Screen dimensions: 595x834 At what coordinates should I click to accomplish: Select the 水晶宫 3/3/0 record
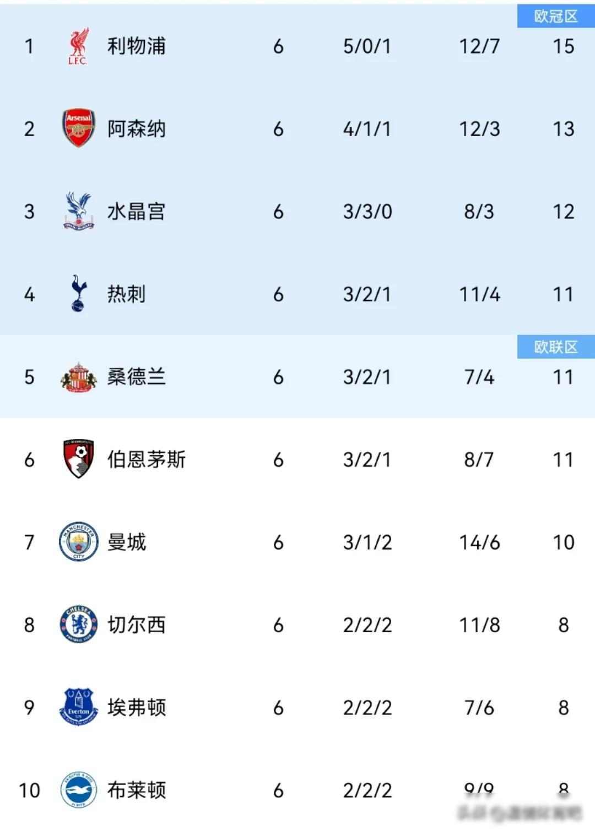point(367,212)
